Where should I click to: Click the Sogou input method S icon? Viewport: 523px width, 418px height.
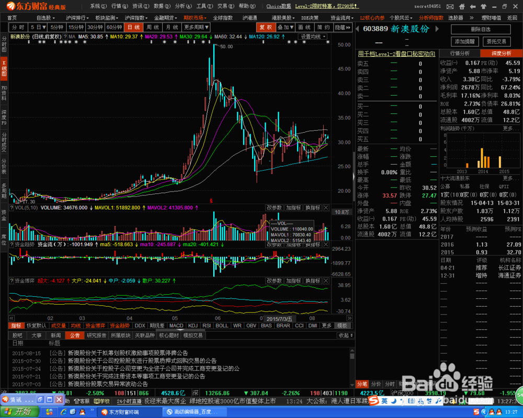pos(373,401)
